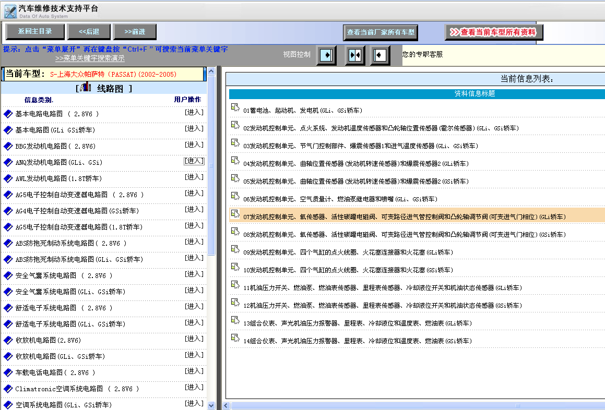Click the view control center-split arrows icon
The image size is (605, 410).
tap(355, 55)
